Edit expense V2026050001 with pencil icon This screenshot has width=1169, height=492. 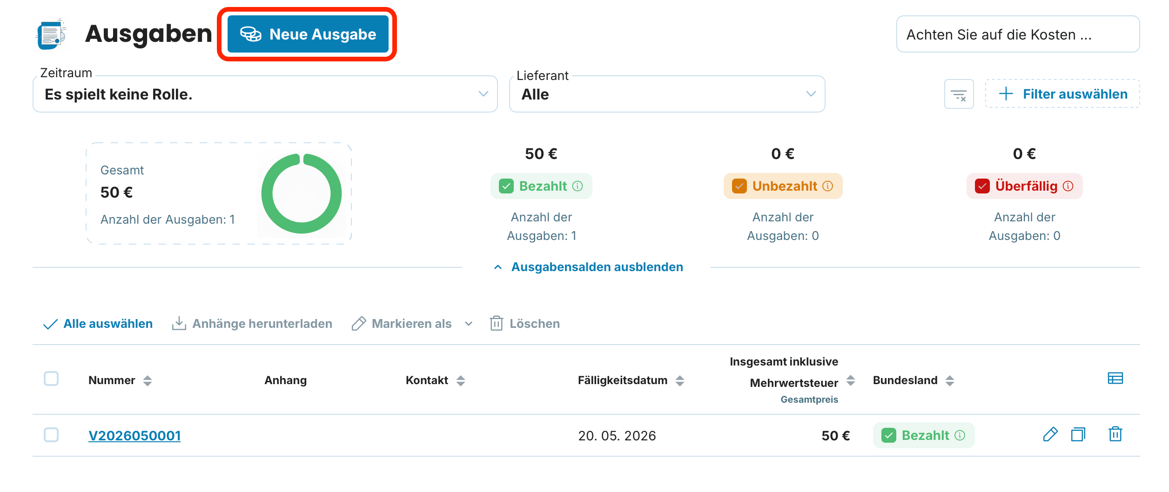click(1050, 434)
